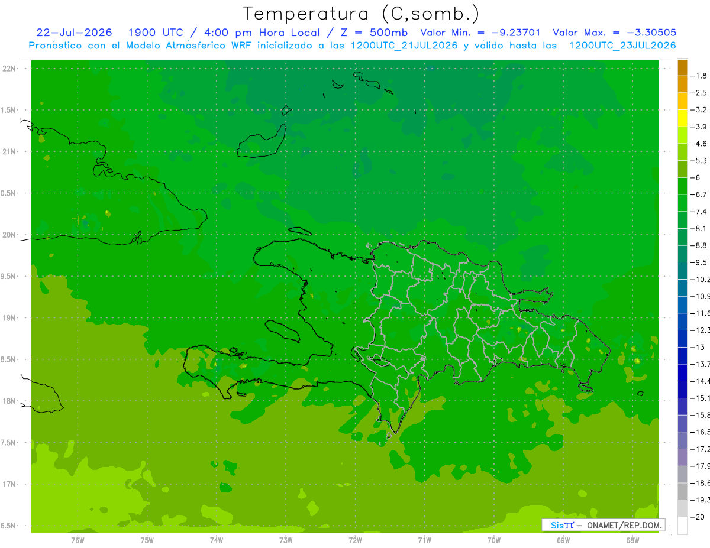Click the "19N" latitude axis label
Screen dimensions: 710x548
click(x=8, y=318)
